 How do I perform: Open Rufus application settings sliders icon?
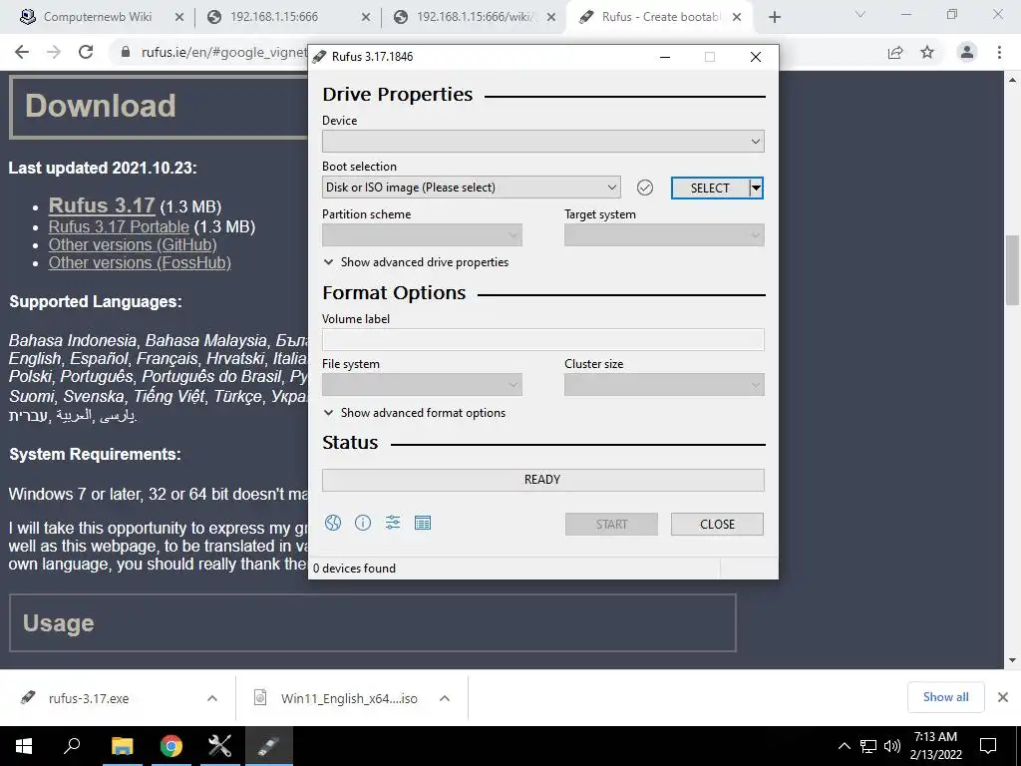point(393,523)
